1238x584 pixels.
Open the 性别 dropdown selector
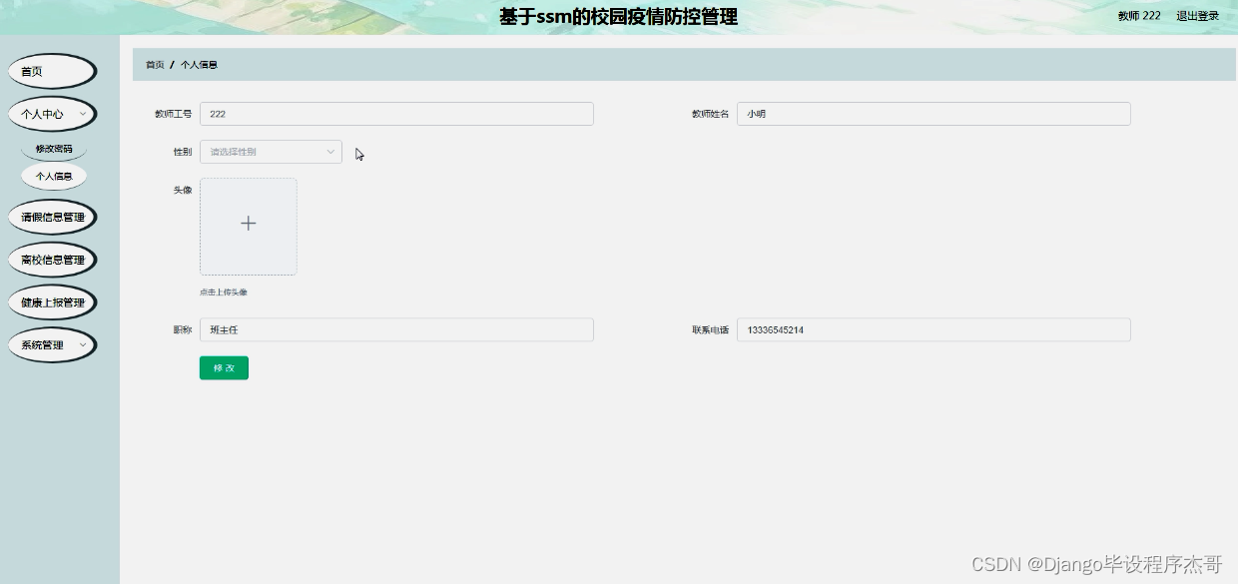271,152
